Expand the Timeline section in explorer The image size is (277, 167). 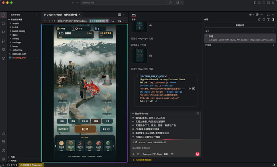click(24, 161)
